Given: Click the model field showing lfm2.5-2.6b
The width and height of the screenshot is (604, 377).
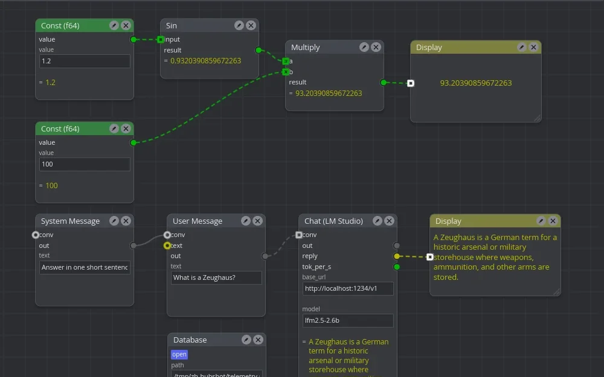Looking at the screenshot, I should coord(348,320).
